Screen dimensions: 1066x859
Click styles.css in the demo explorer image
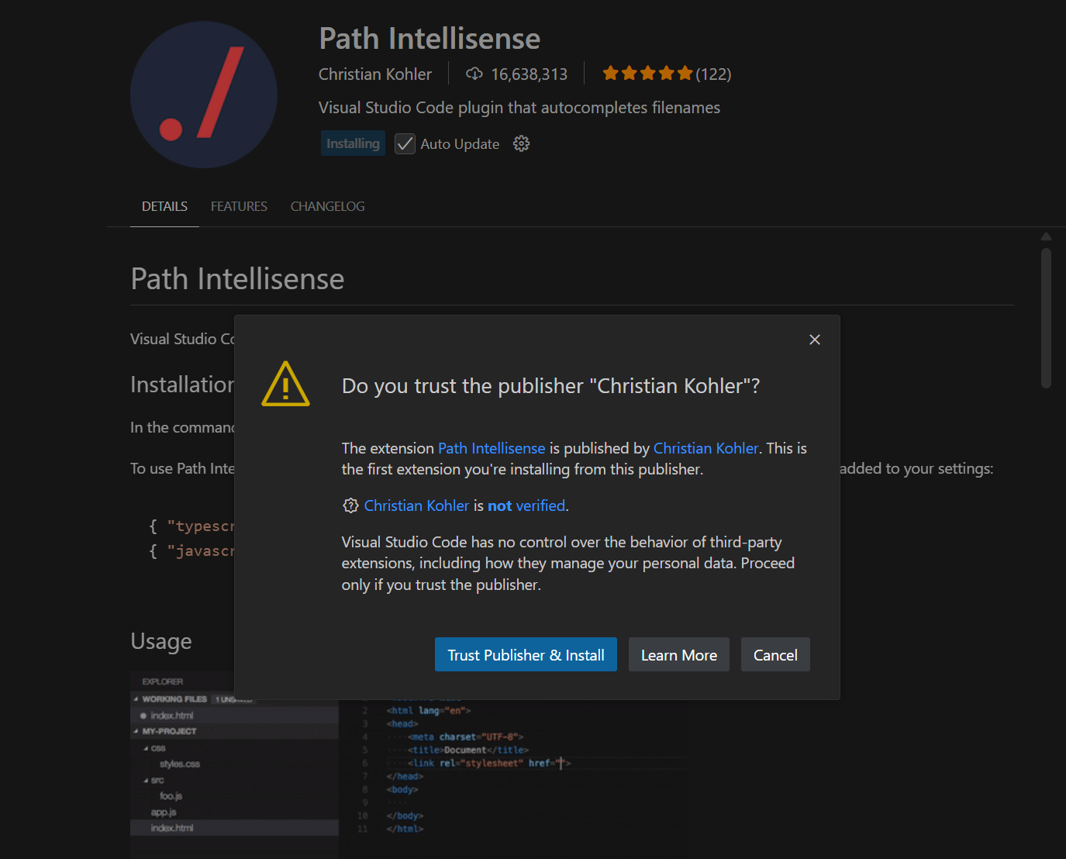coord(180,764)
